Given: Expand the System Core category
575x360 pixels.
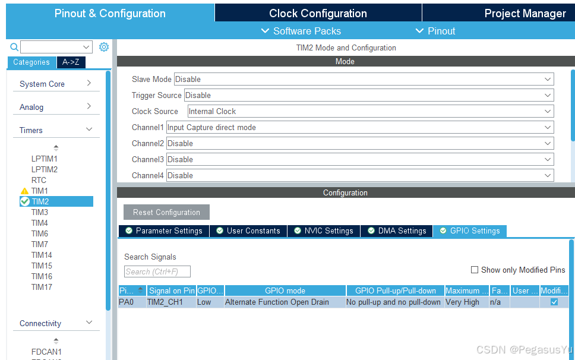Looking at the screenshot, I should click(x=56, y=84).
